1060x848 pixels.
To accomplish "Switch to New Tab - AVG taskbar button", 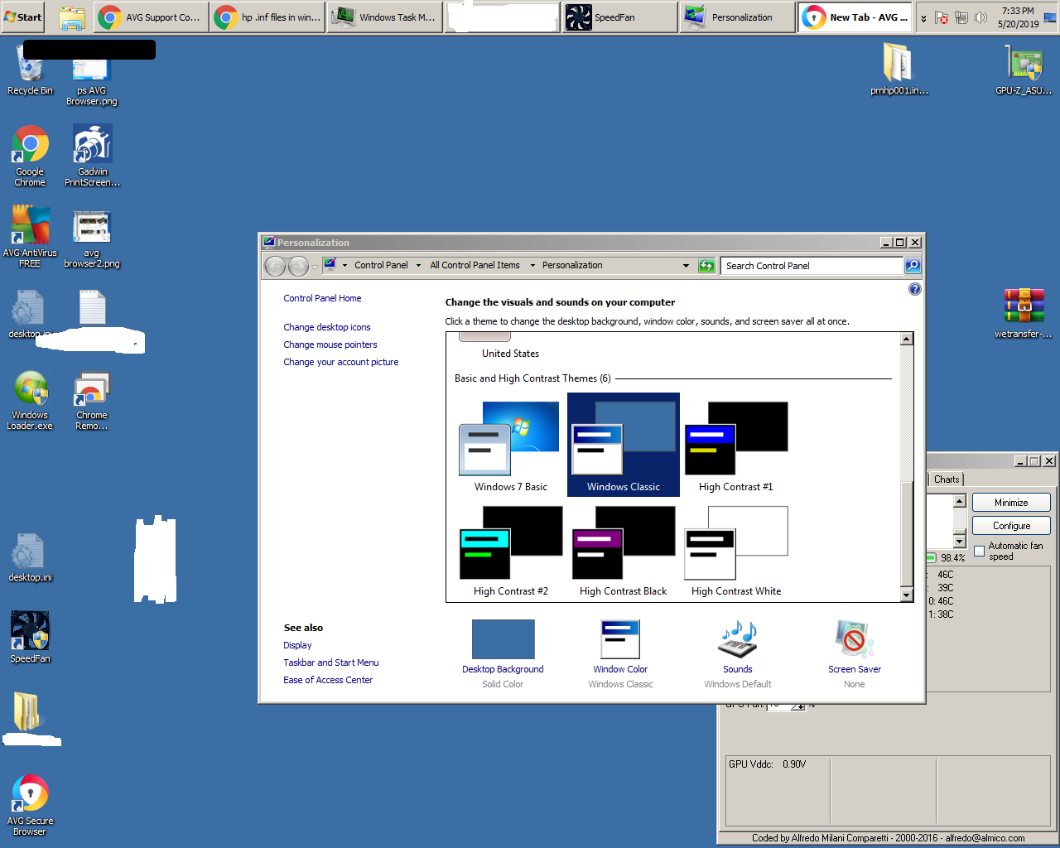I will 855,17.
